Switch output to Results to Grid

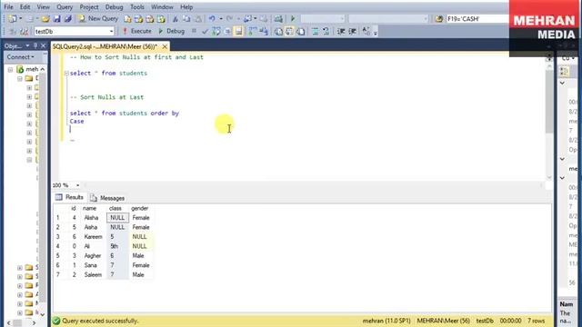(289, 32)
